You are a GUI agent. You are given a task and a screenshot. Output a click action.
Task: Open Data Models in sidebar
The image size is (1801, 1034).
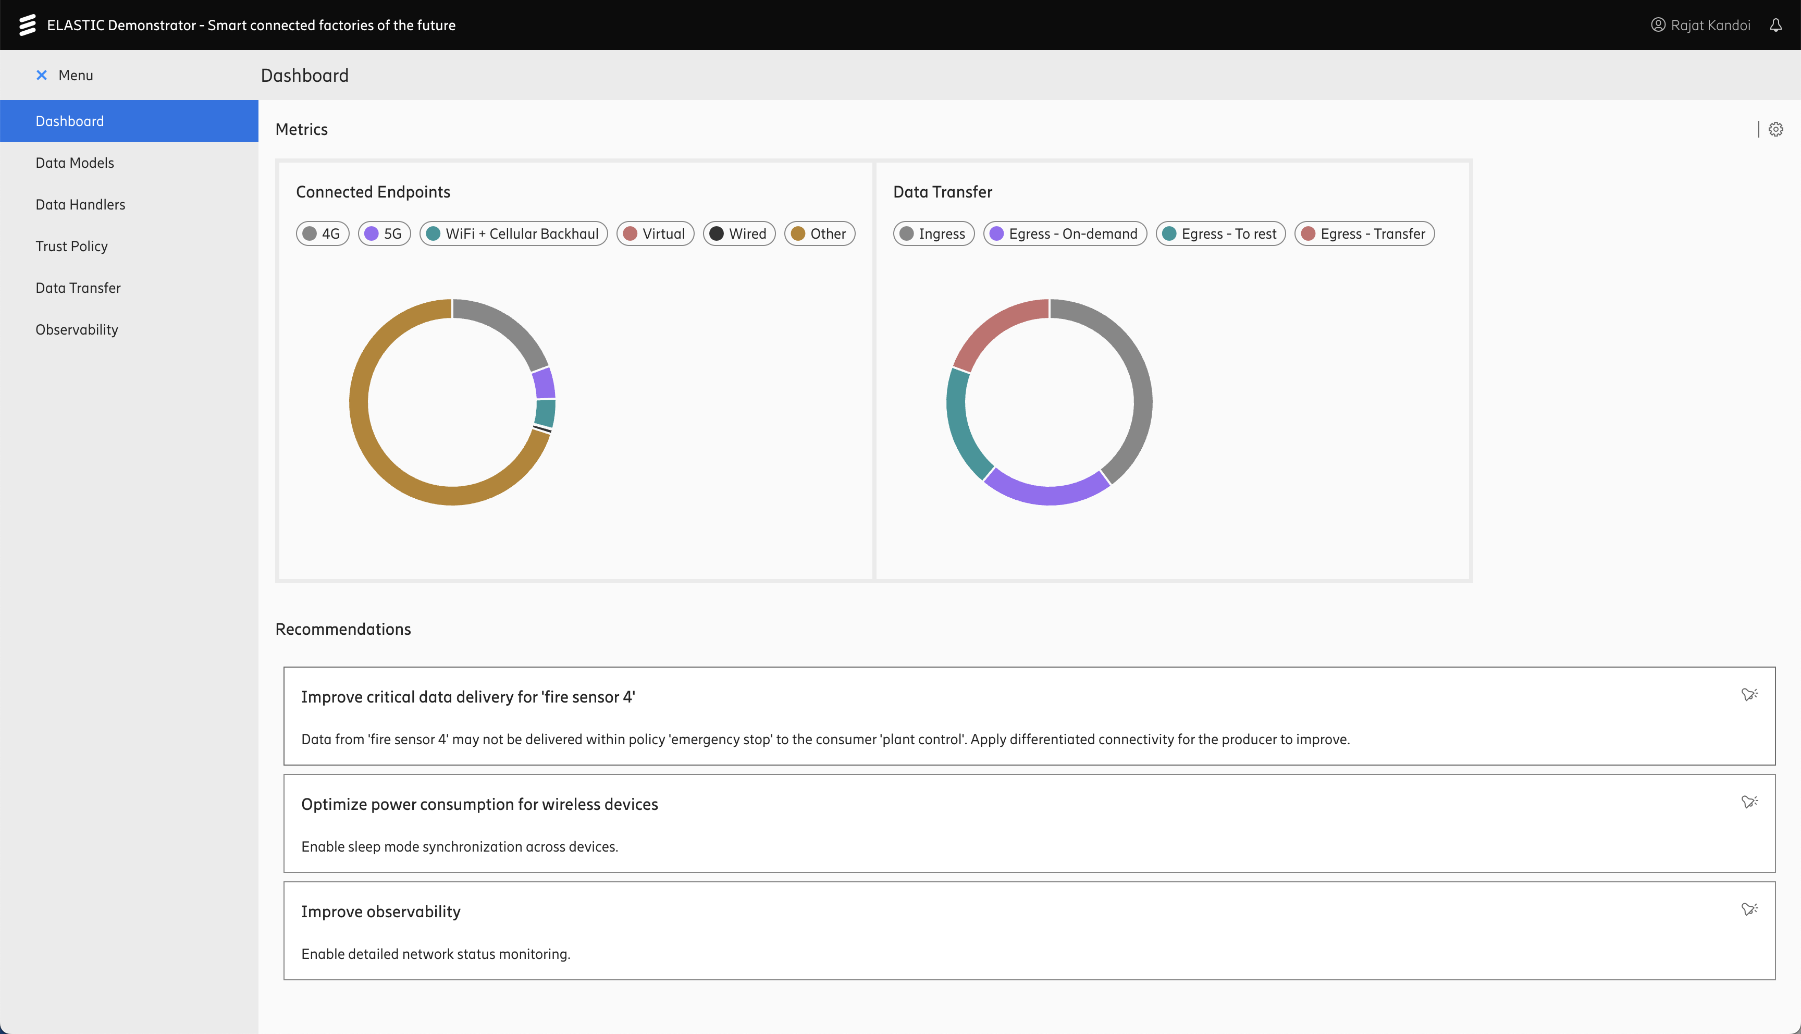tap(75, 163)
